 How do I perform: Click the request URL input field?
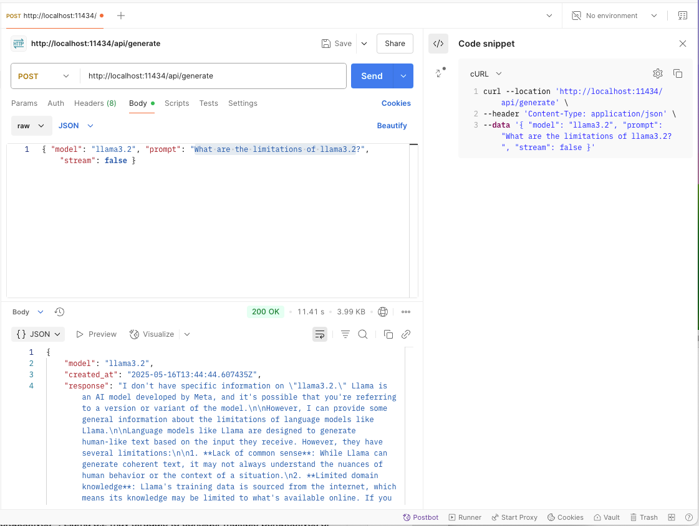point(213,76)
